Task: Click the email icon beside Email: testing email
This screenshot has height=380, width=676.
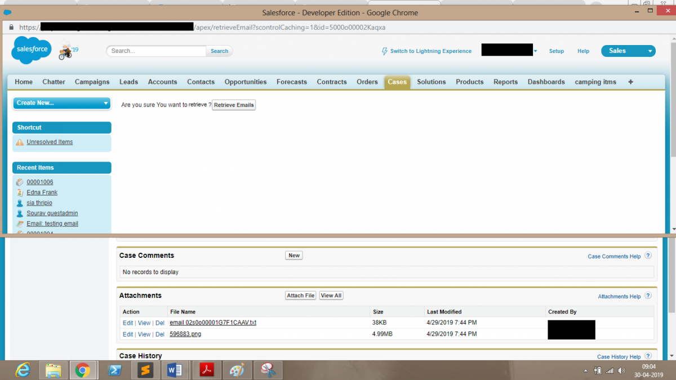Action: tap(20, 223)
